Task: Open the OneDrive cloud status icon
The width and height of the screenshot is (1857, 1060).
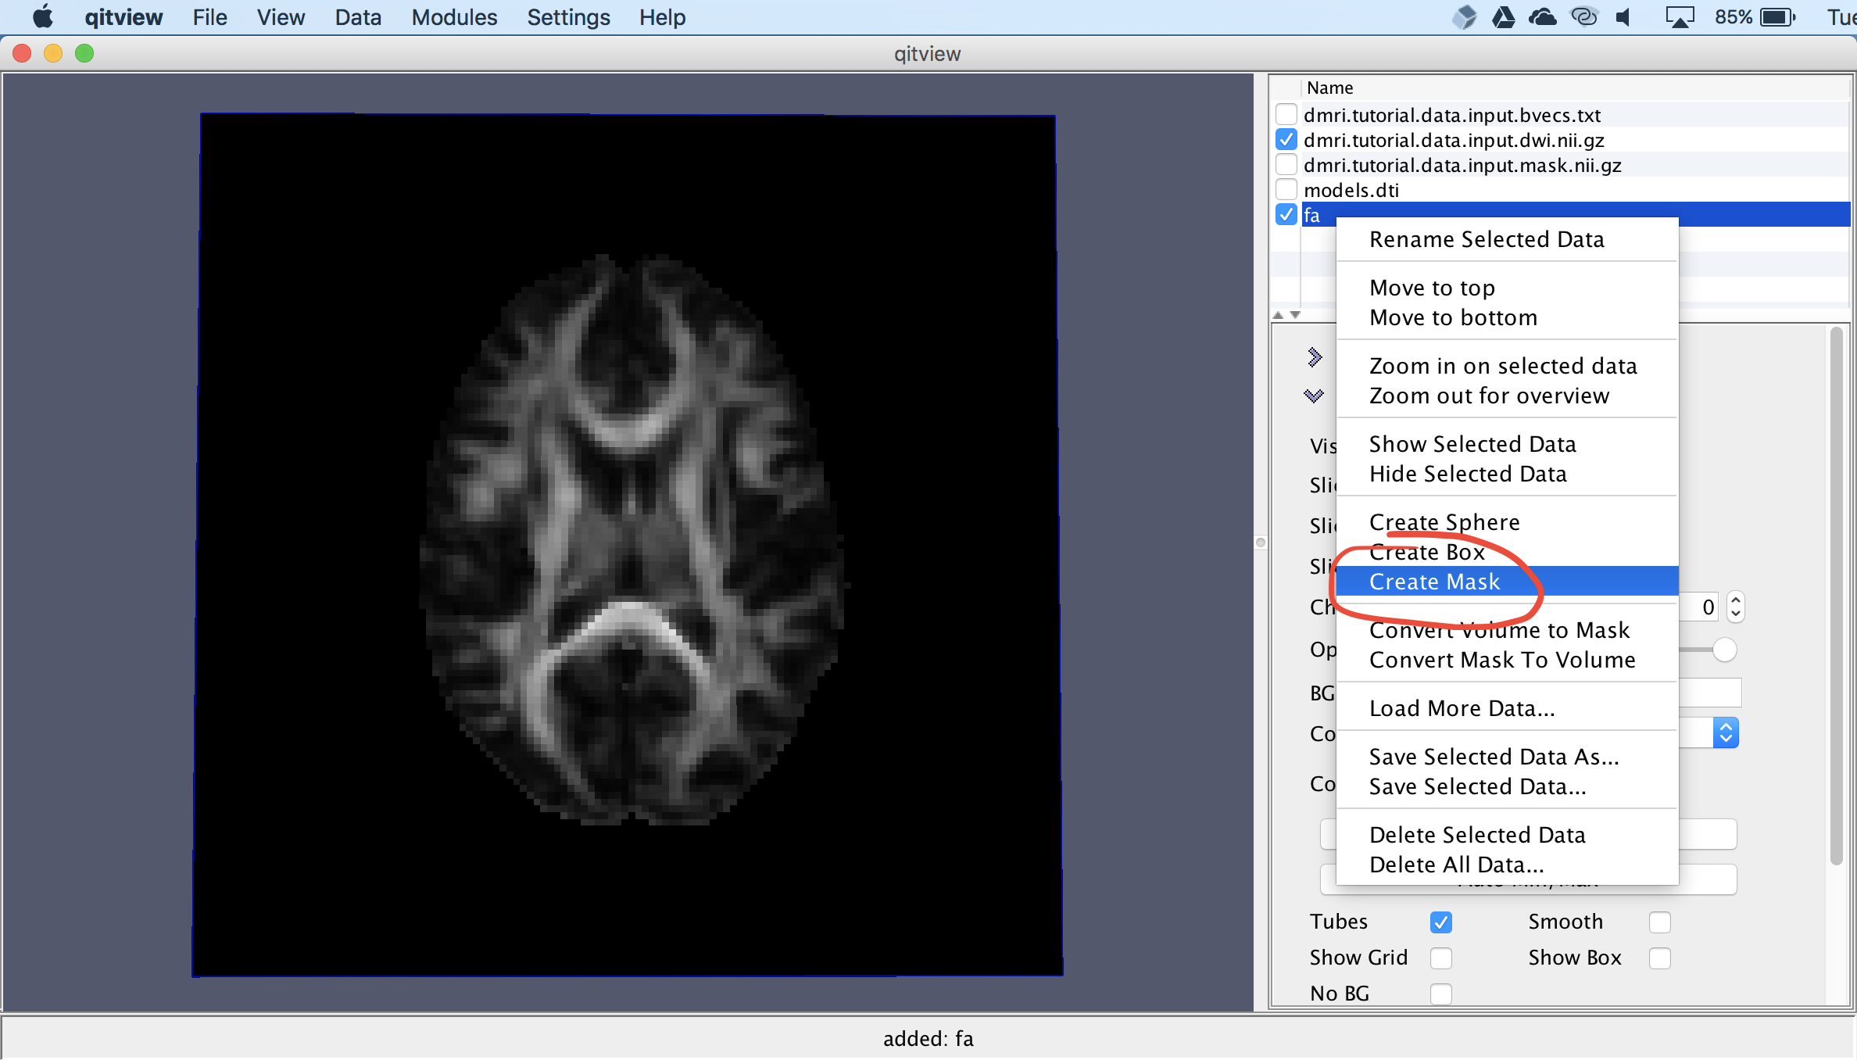Action: pyautogui.click(x=1542, y=17)
